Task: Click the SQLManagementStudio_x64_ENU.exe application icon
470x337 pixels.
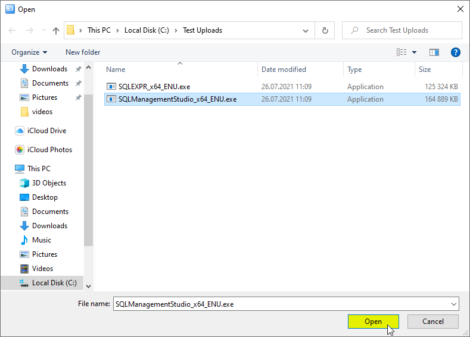Action: tap(111, 99)
